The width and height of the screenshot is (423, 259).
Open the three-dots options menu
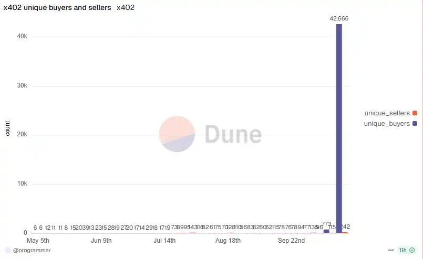tap(390, 250)
